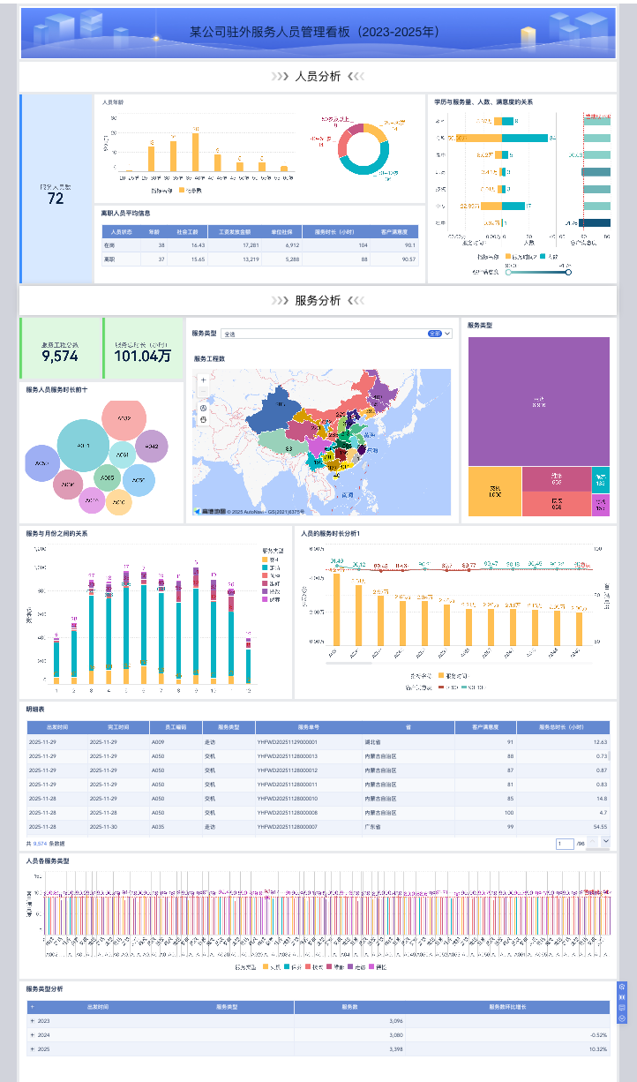Open the page-number dropdown in 明细表 pagination
The width and height of the screenshot is (637, 1082).
(x=605, y=842)
